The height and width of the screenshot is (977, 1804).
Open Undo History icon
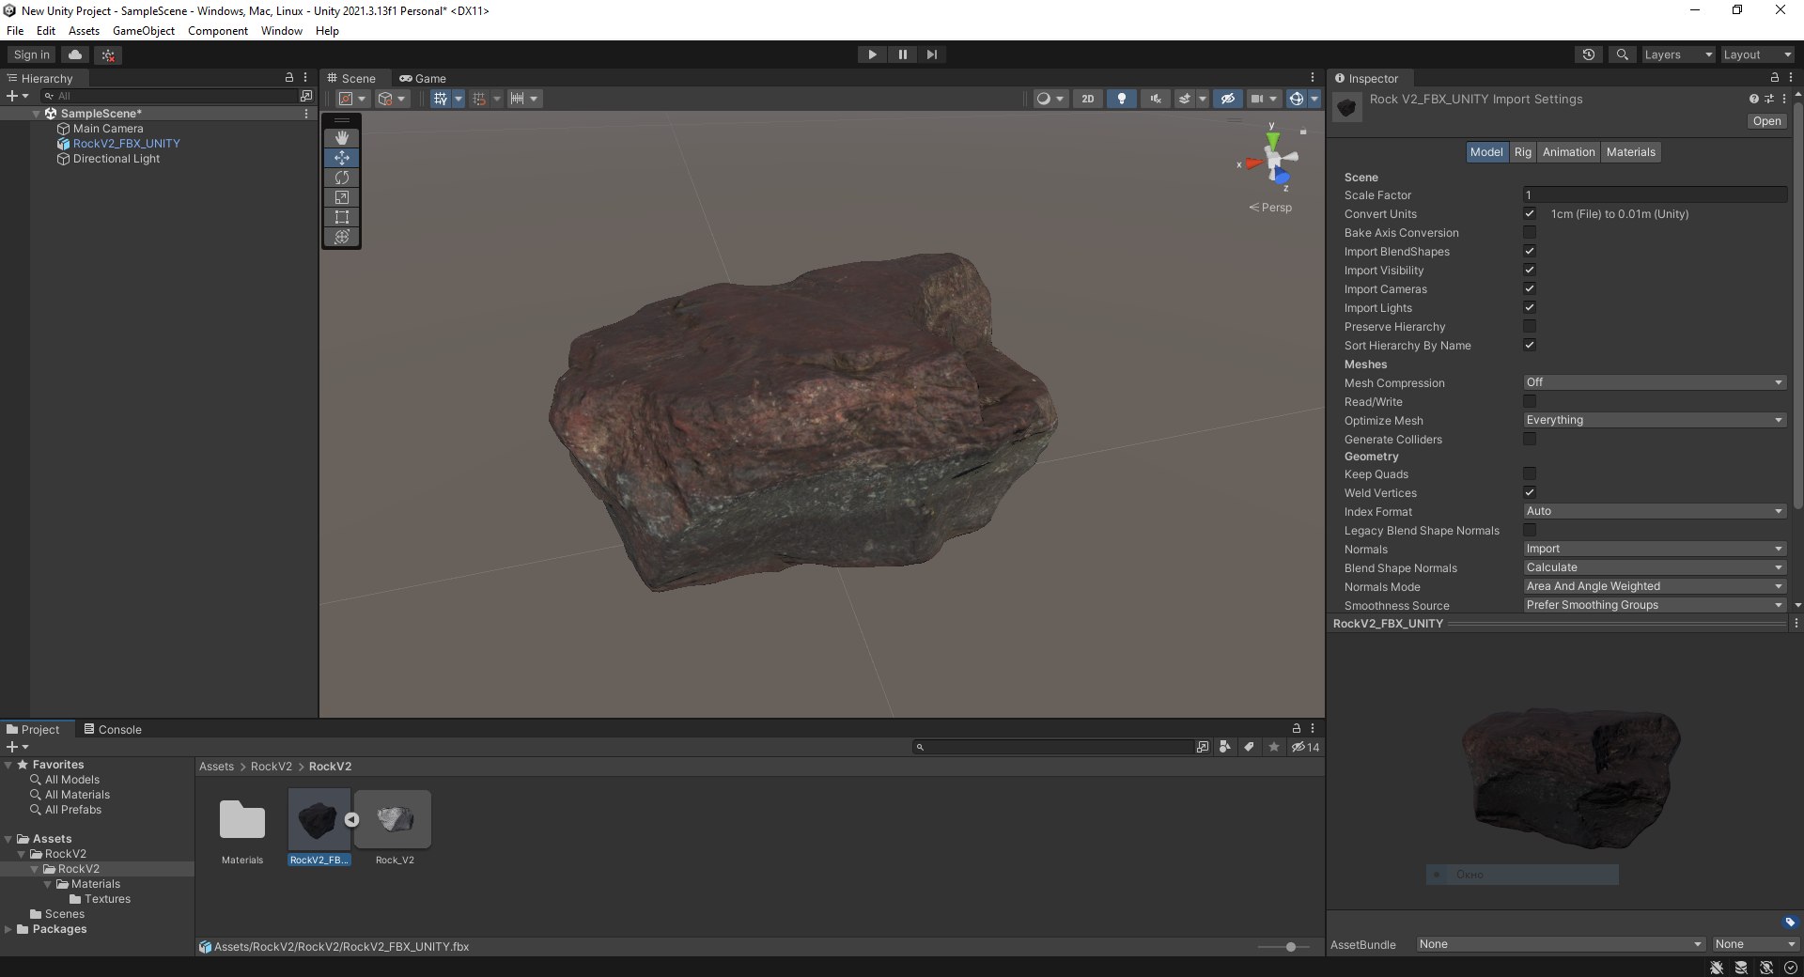[1589, 54]
